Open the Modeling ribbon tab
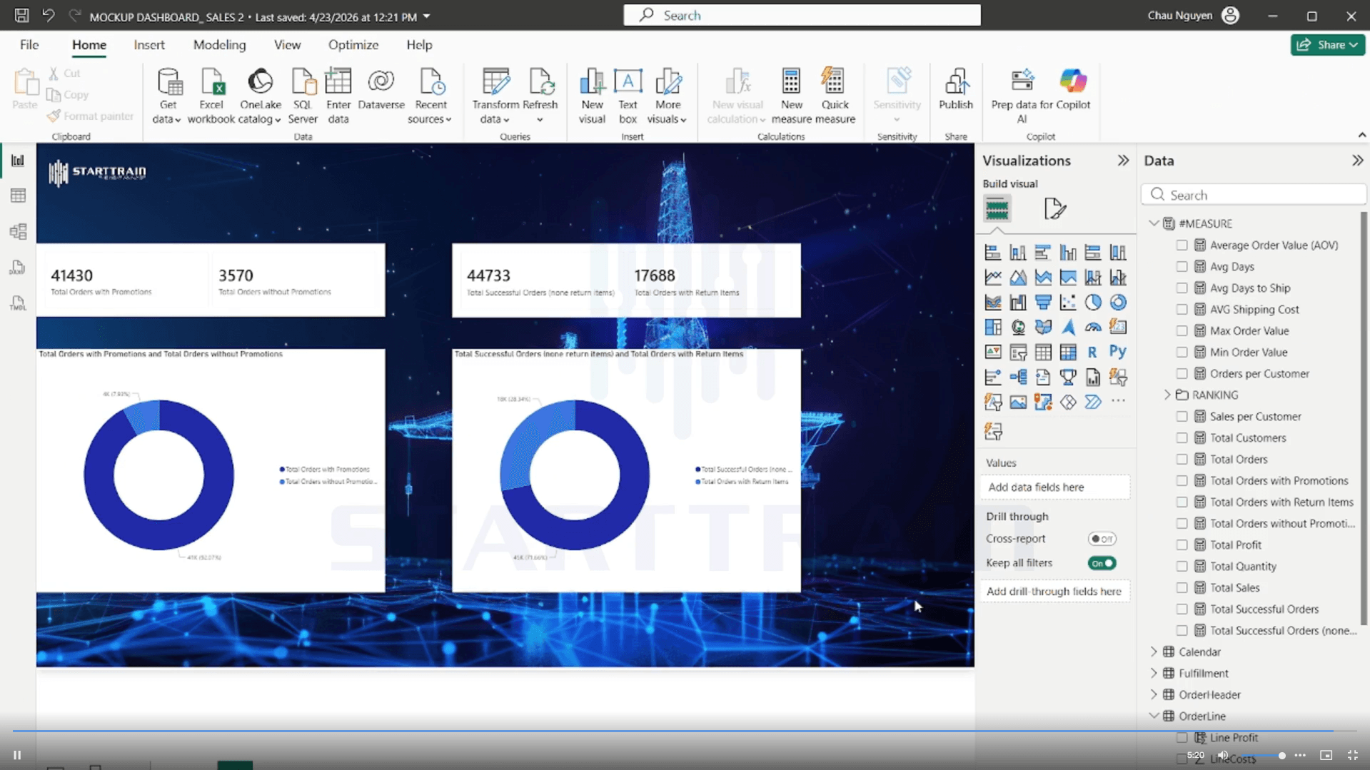 pyautogui.click(x=219, y=45)
